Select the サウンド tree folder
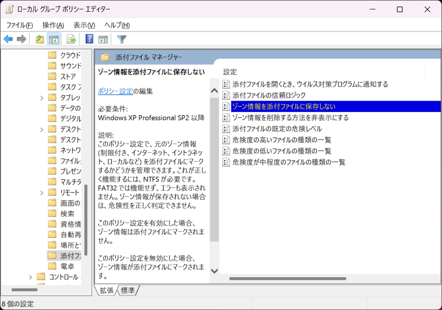This screenshot has width=442, height=310. tap(70, 66)
